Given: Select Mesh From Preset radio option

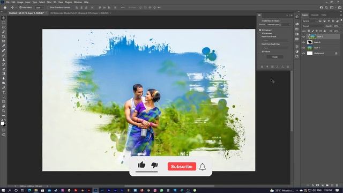Looking at the screenshot, I should click(x=260, y=36).
